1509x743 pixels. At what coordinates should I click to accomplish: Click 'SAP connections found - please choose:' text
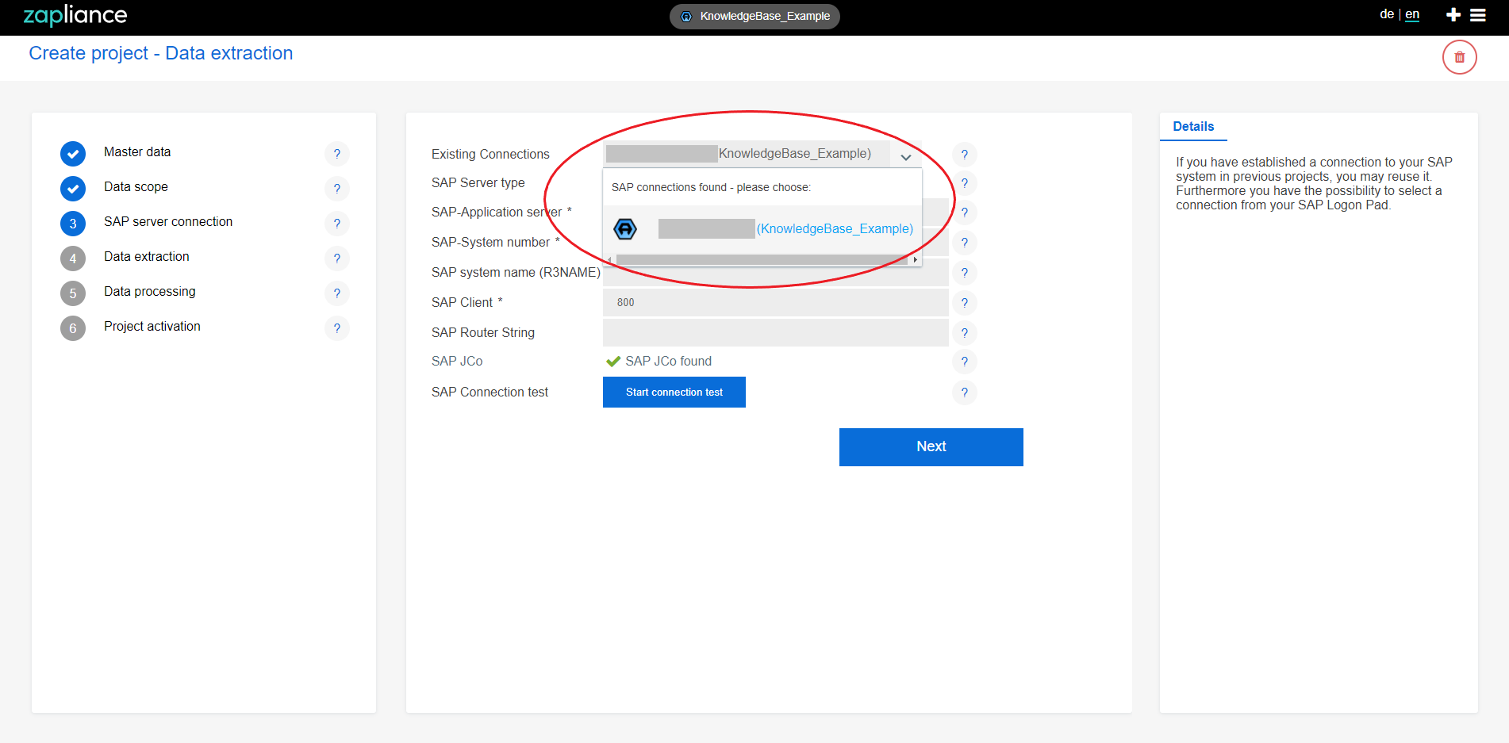pyautogui.click(x=711, y=188)
